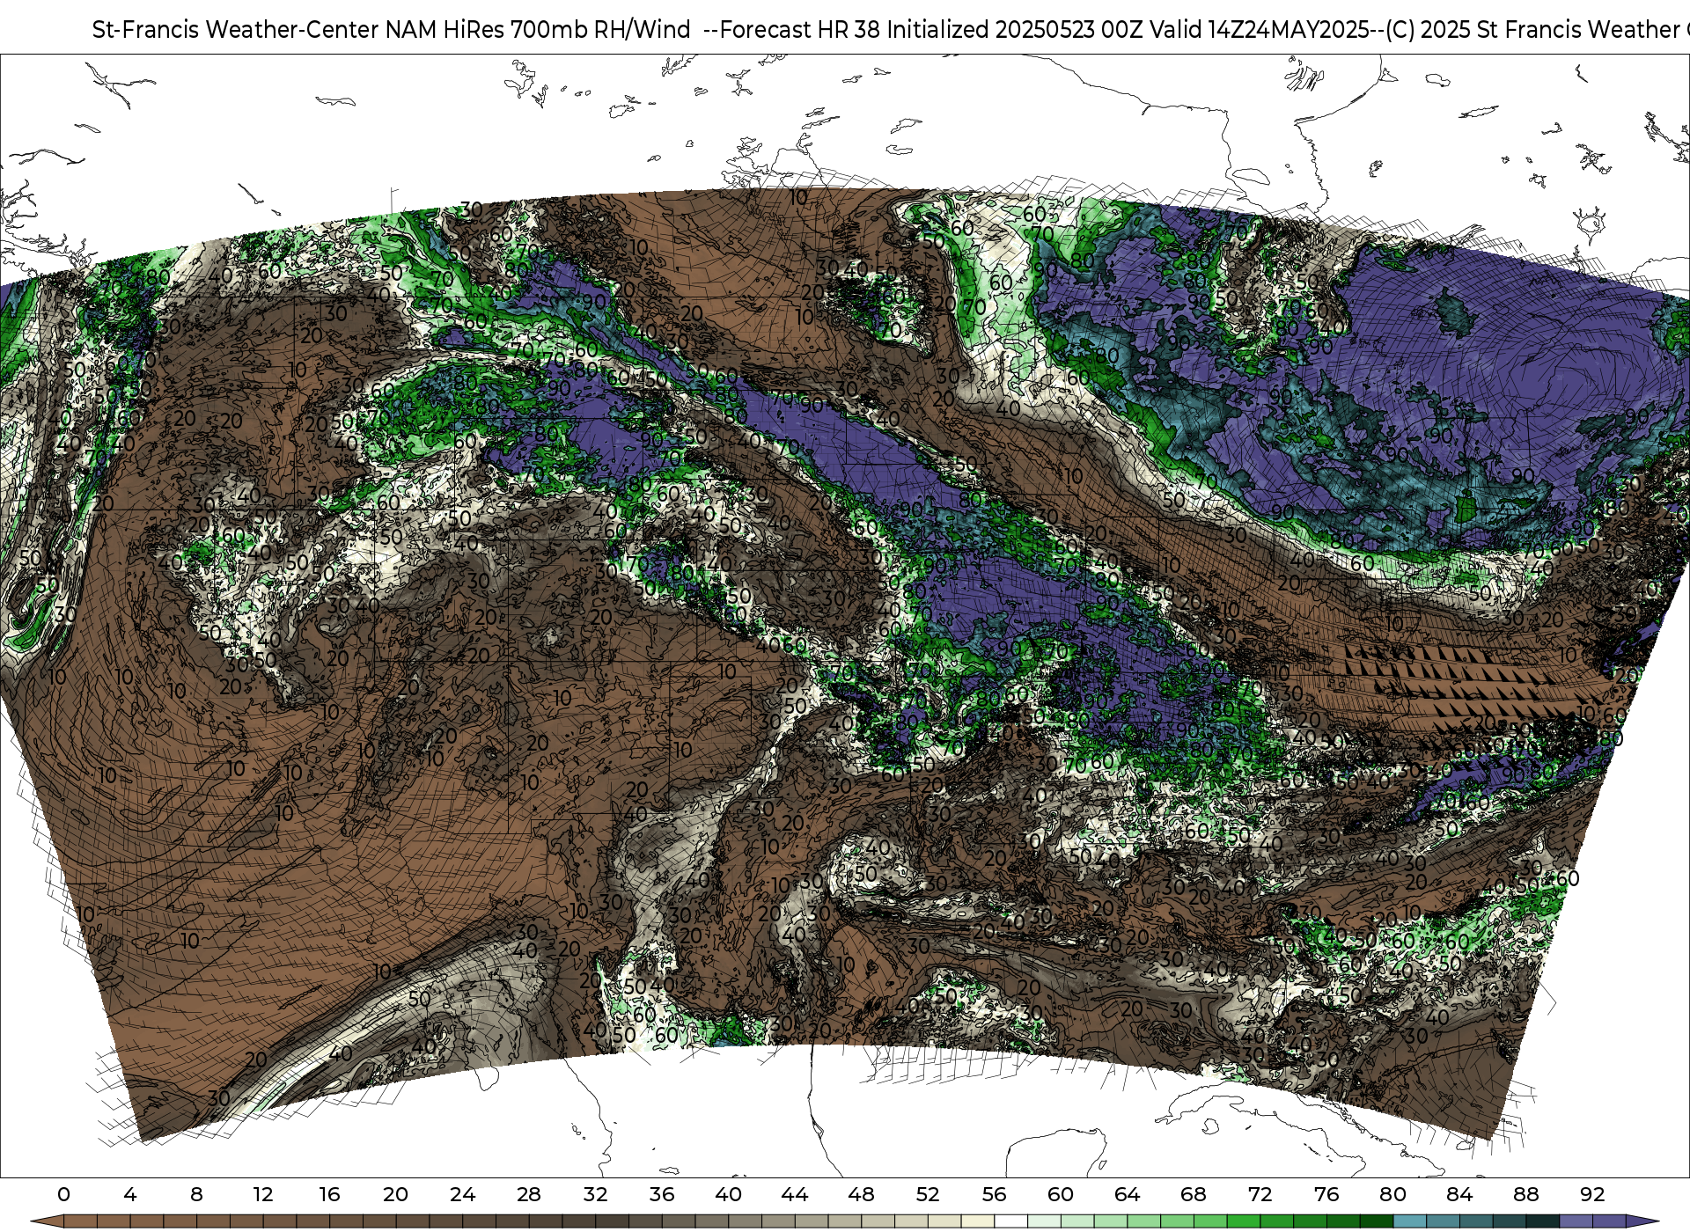The width and height of the screenshot is (1690, 1232).
Task: Click the colorbar label "68"
Action: pyautogui.click(x=1194, y=1194)
